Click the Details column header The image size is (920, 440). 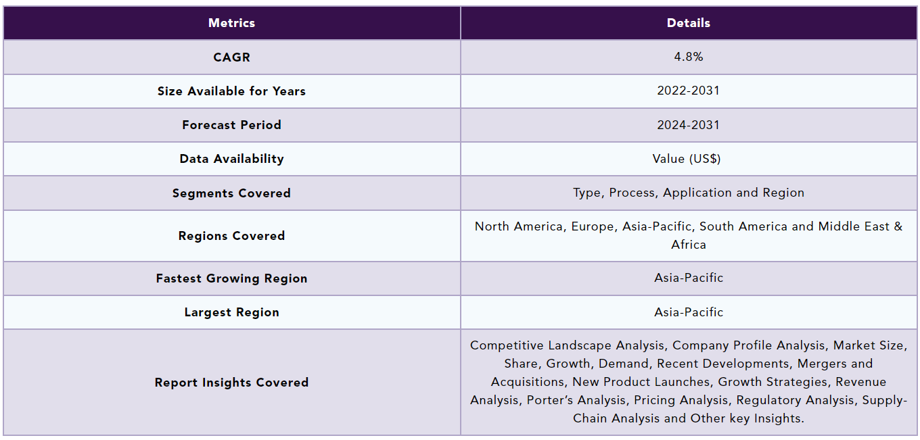pos(689,23)
